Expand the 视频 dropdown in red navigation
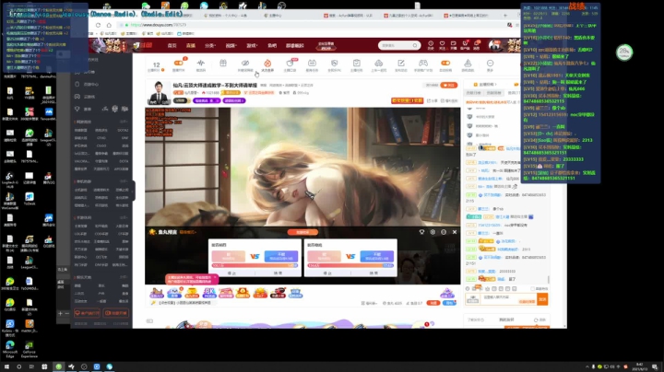Screen dimensions: 664x372 pyautogui.click(x=231, y=46)
